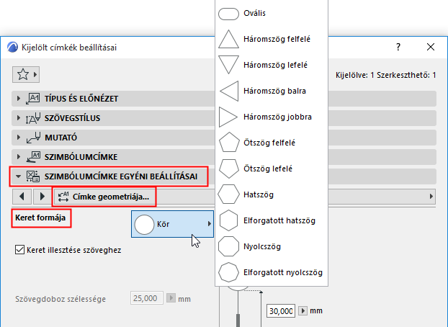Click the Oválís shape icon
Viewport: 448px width, 327px height.
coord(228,14)
